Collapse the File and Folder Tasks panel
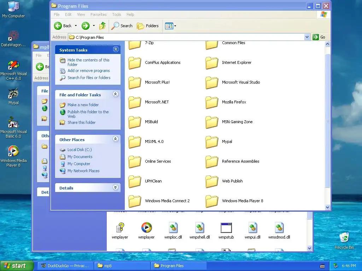 click(116, 94)
